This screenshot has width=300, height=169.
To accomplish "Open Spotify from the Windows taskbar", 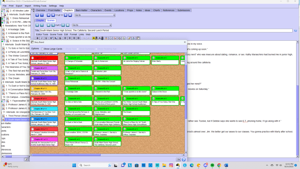I will (212, 165).
